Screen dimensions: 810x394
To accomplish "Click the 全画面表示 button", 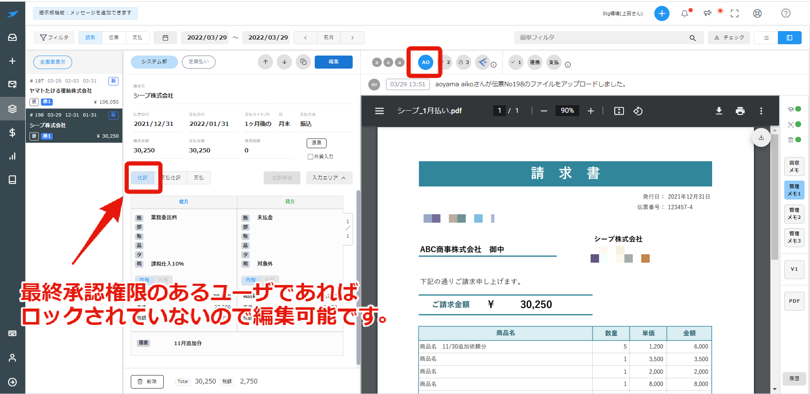I will tap(53, 62).
